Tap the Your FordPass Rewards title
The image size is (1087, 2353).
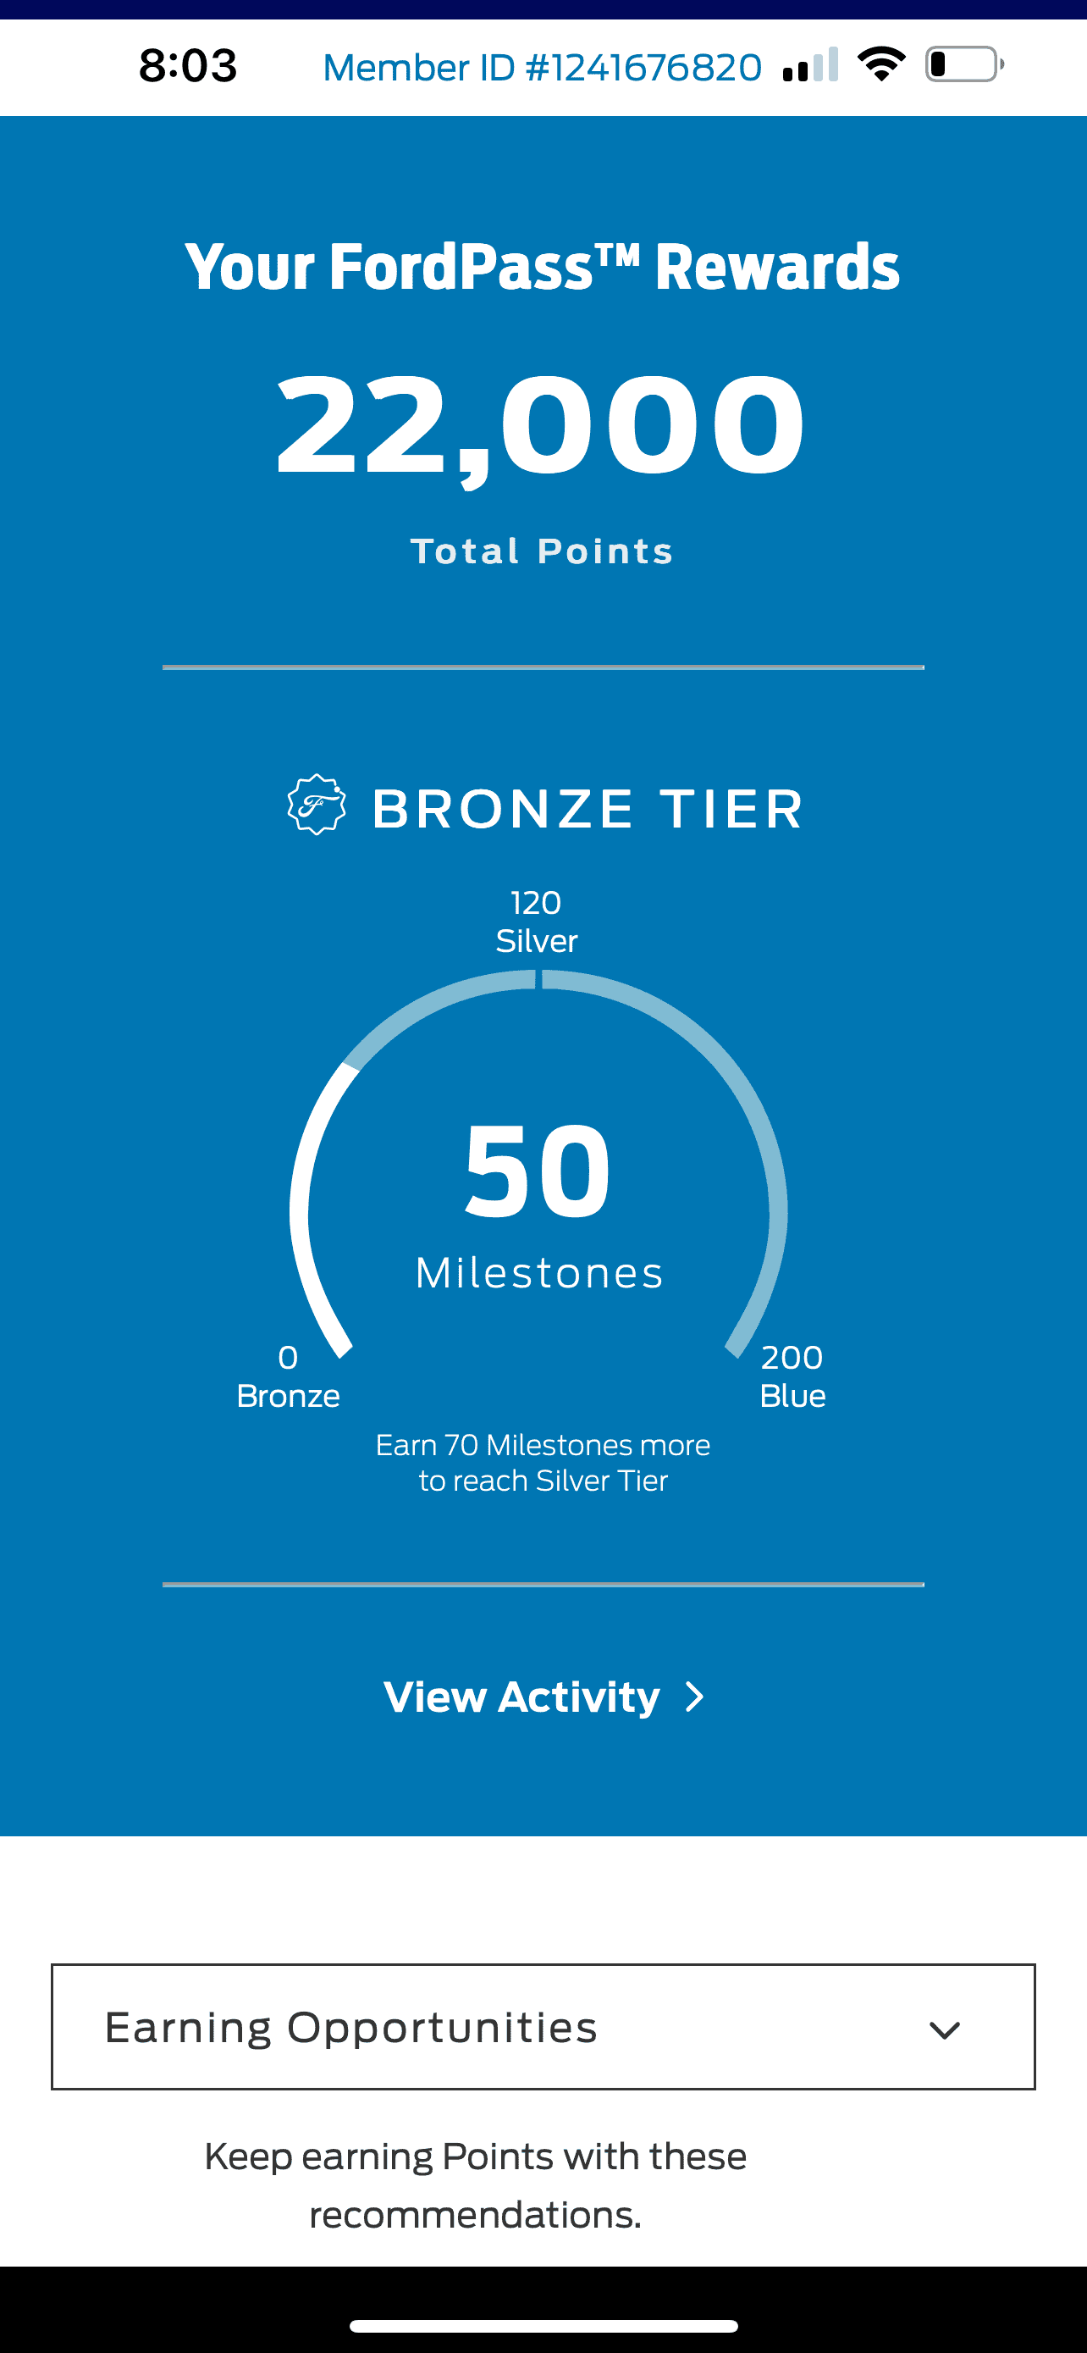coord(542,268)
